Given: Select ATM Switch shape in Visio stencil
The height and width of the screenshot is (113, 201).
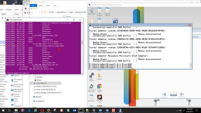Looking at the screenshot, I should pyautogui.click(x=14, y=100).
